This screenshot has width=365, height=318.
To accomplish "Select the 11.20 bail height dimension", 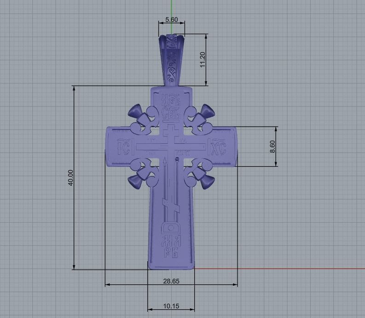I will [x=203, y=60].
